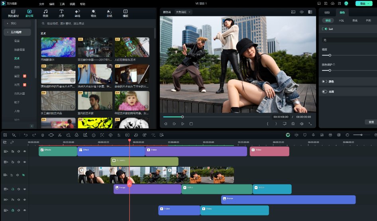Click the preview progress slider handle
Image resolution: width=377 pixels, height=221 pixels.
pyautogui.click(x=183, y=117)
